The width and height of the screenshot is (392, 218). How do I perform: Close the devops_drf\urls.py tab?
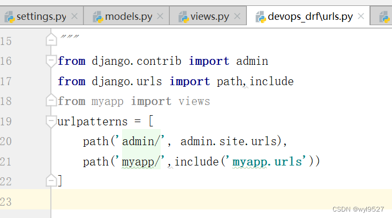pyautogui.click(x=361, y=17)
